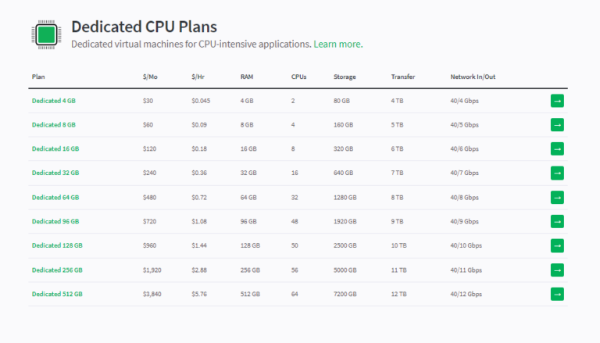The width and height of the screenshot is (600, 343).
Task: Click the green CPU chip icon
Action: pos(45,34)
